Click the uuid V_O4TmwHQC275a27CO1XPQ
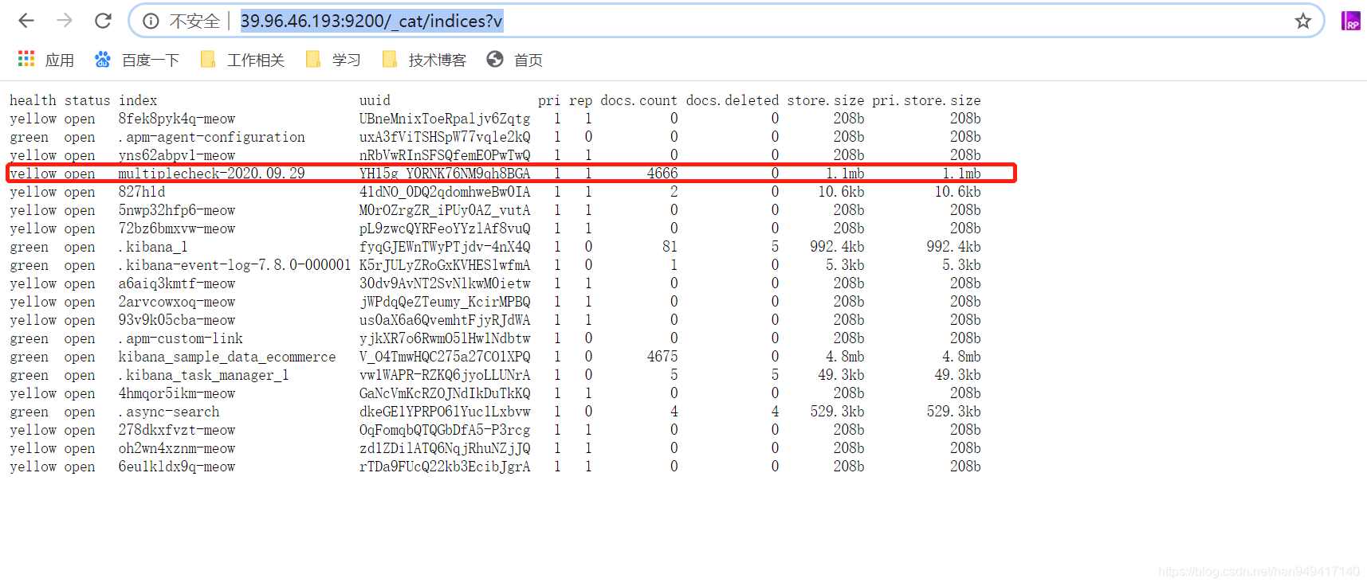The image size is (1367, 586). (445, 357)
